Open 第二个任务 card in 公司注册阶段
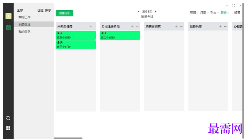249x140 pixels. (120, 35)
